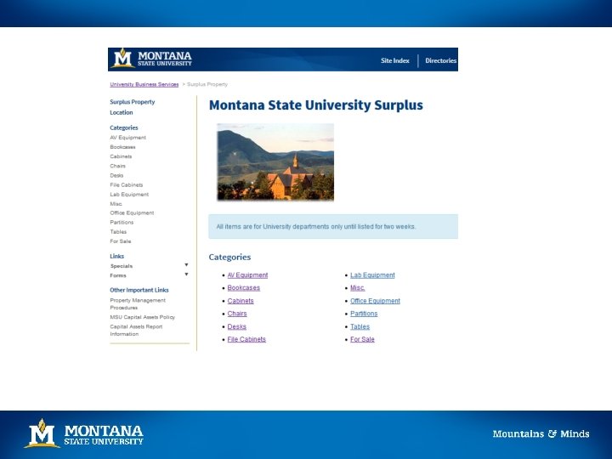Open Office Equipment link in main categories
The height and width of the screenshot is (459, 612).
pyautogui.click(x=375, y=301)
